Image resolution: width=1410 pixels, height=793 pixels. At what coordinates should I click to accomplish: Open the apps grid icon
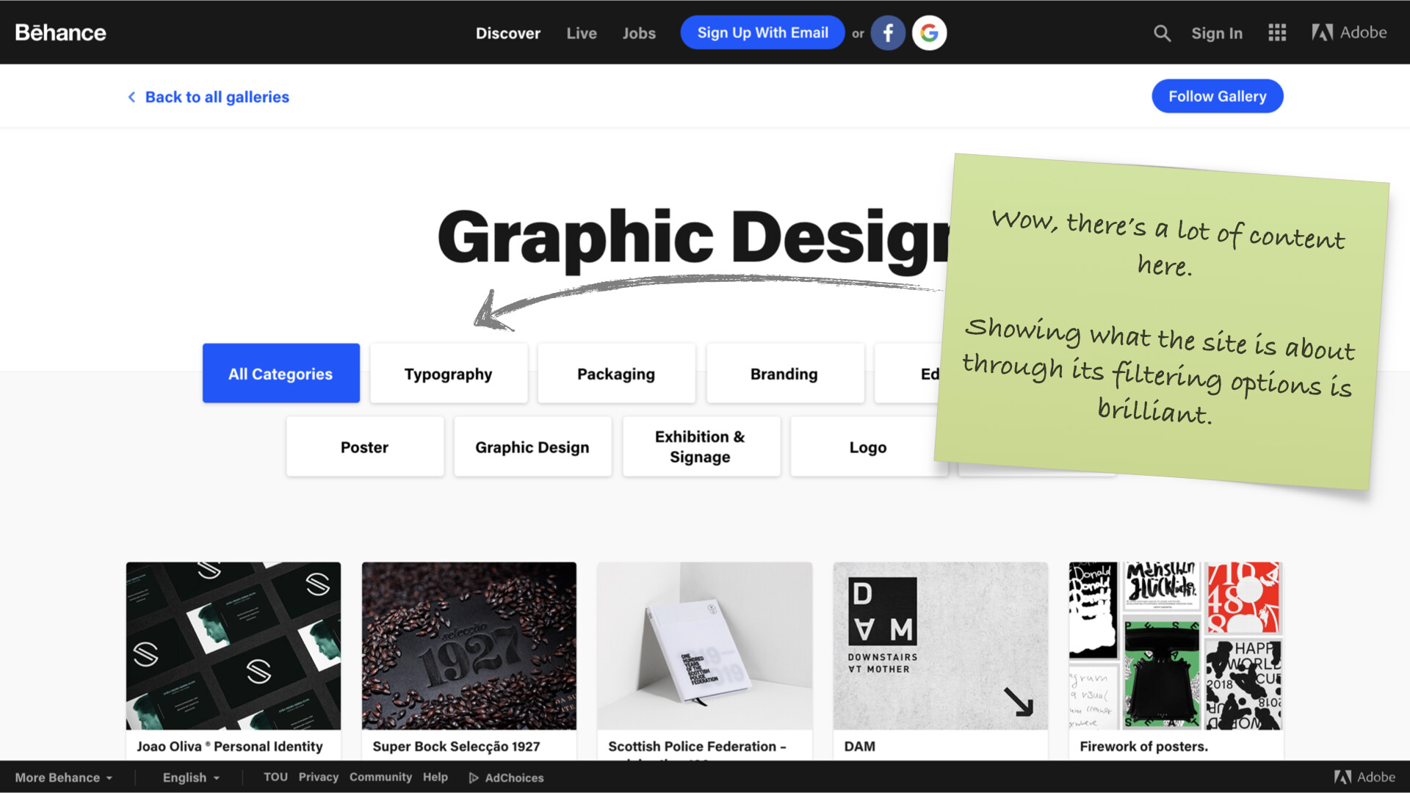click(1277, 33)
